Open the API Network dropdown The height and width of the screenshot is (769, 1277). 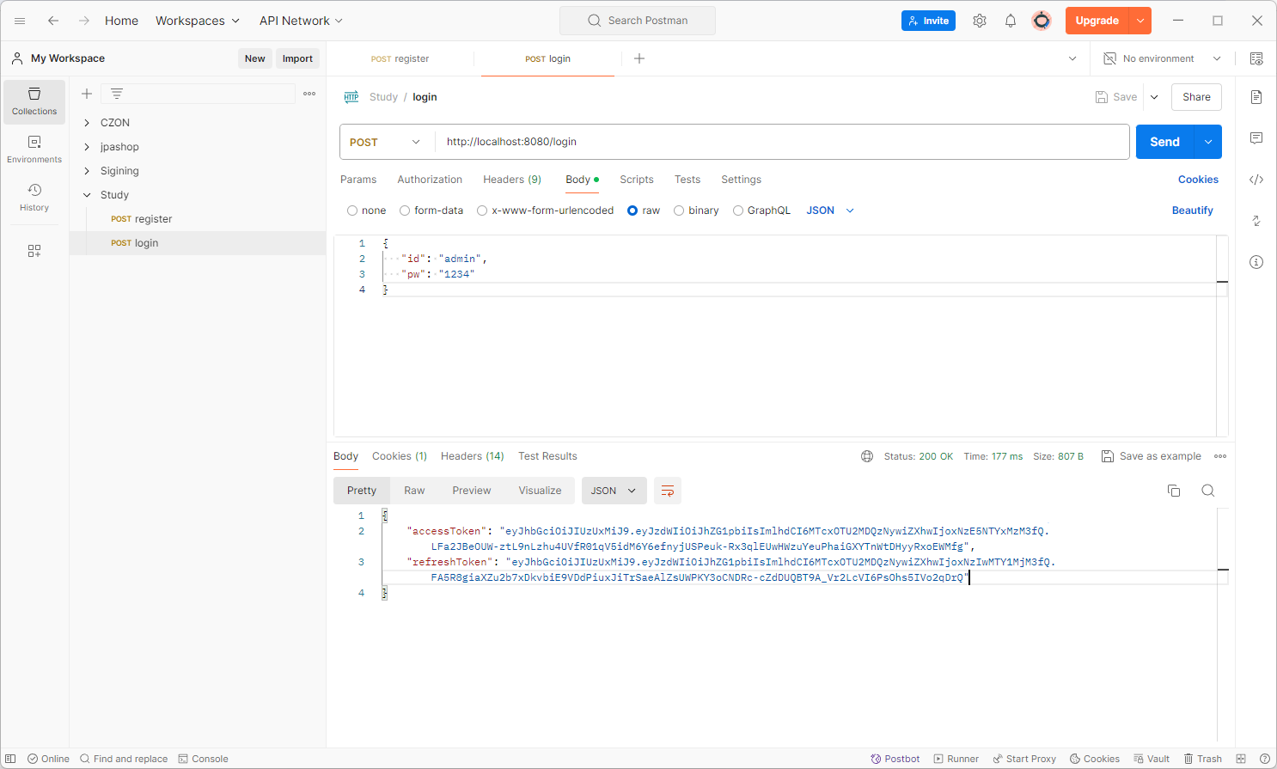click(301, 21)
